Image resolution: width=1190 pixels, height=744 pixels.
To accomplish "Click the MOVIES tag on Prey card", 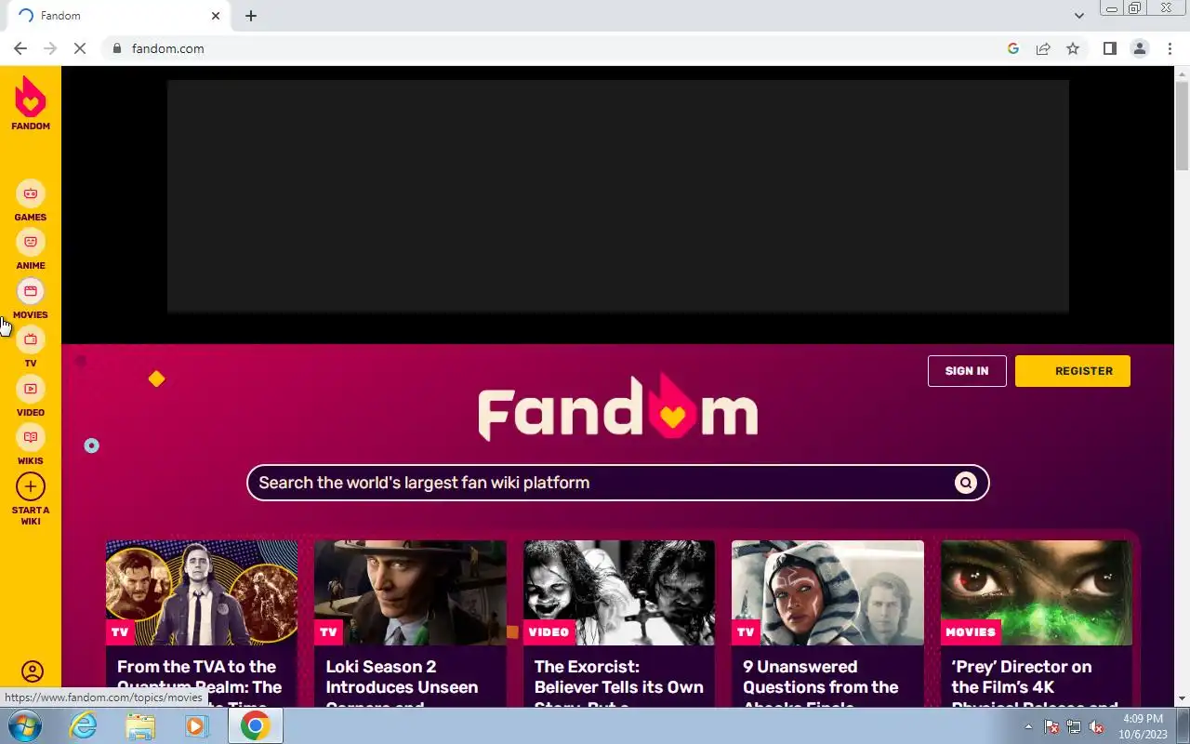I will pos(971,632).
